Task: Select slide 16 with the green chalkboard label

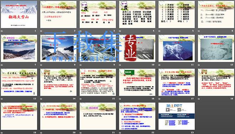Action: (137, 82)
